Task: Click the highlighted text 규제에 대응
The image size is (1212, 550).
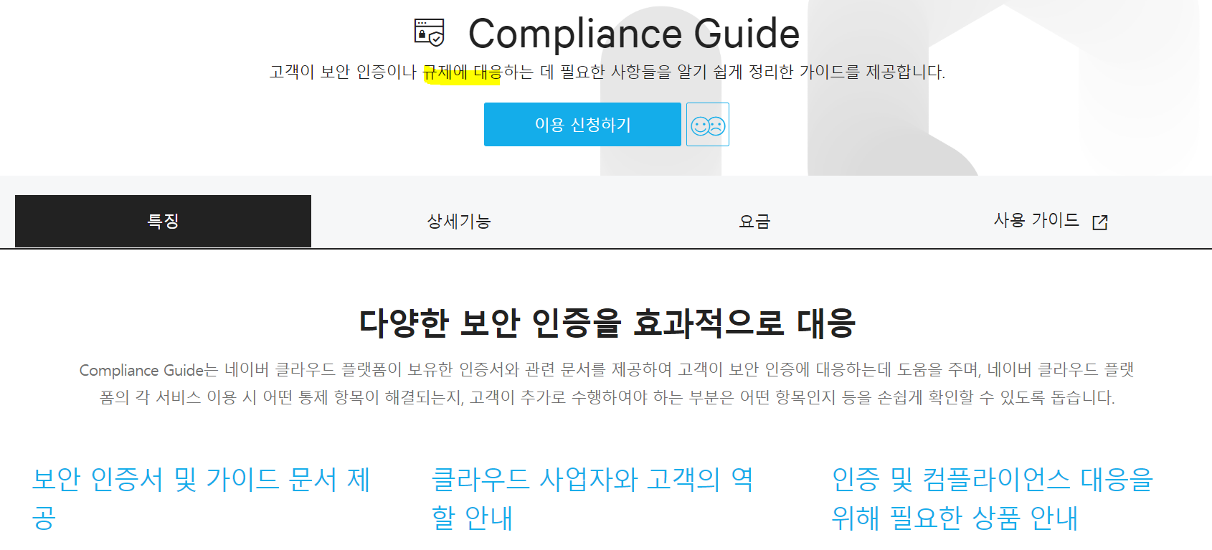Action: click(x=463, y=72)
